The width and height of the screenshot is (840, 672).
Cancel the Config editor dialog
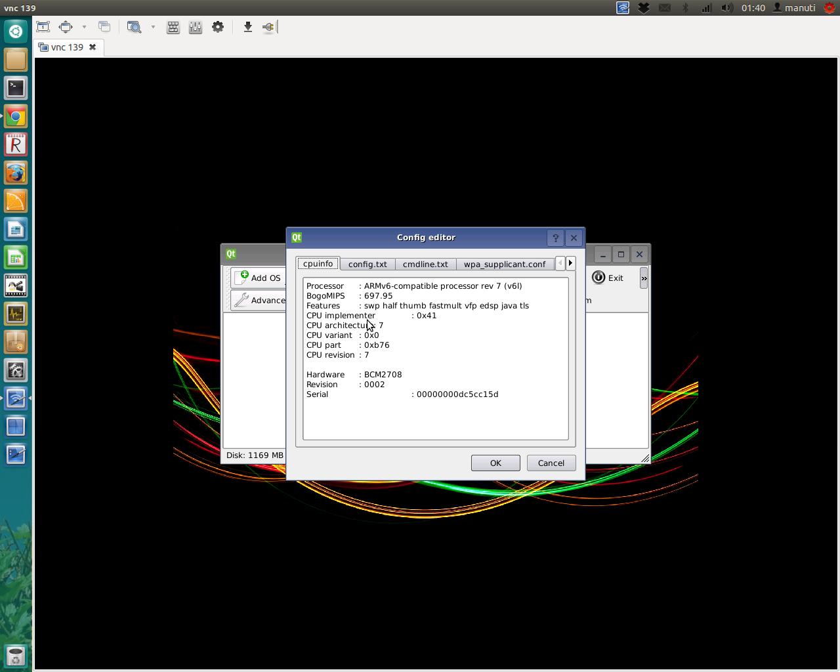click(551, 463)
